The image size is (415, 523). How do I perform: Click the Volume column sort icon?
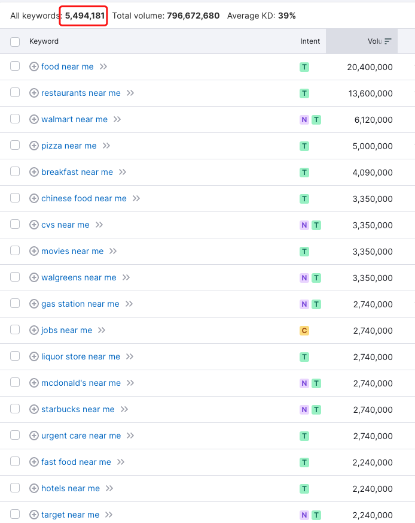point(388,41)
